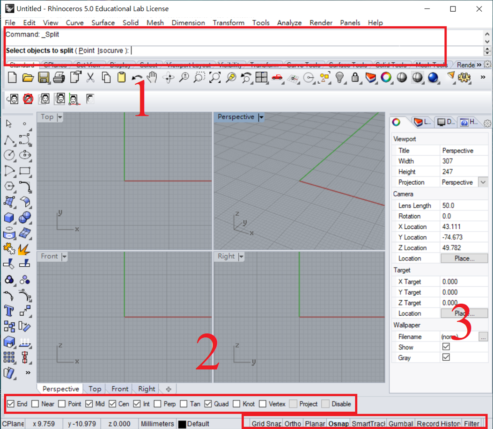Uncheck the End object snap
Image resolution: width=493 pixels, height=429 pixels.
[x=11, y=404]
